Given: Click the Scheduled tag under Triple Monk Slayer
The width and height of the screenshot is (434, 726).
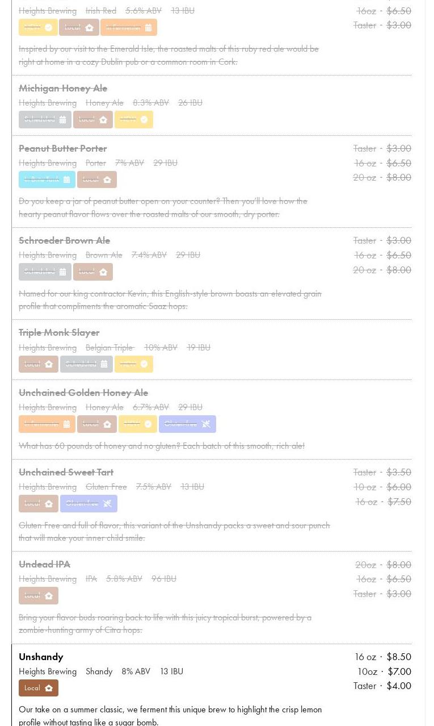Looking at the screenshot, I should tap(86, 364).
